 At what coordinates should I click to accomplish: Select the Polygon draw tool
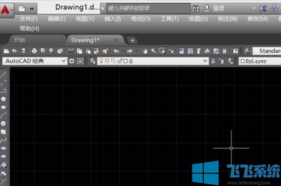coord(4,99)
